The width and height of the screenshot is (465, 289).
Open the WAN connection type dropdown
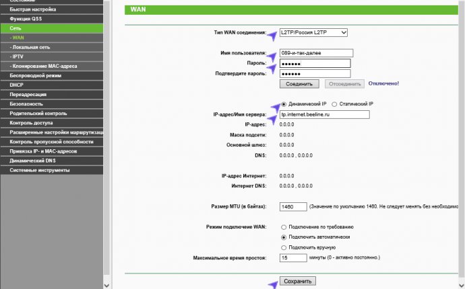[x=313, y=32]
